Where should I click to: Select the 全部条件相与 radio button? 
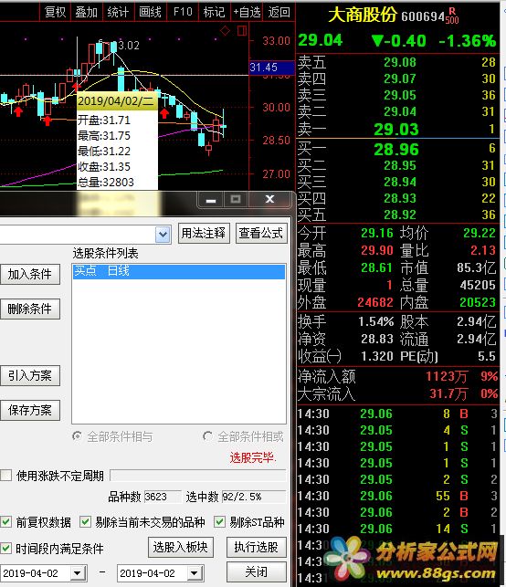click(x=77, y=436)
